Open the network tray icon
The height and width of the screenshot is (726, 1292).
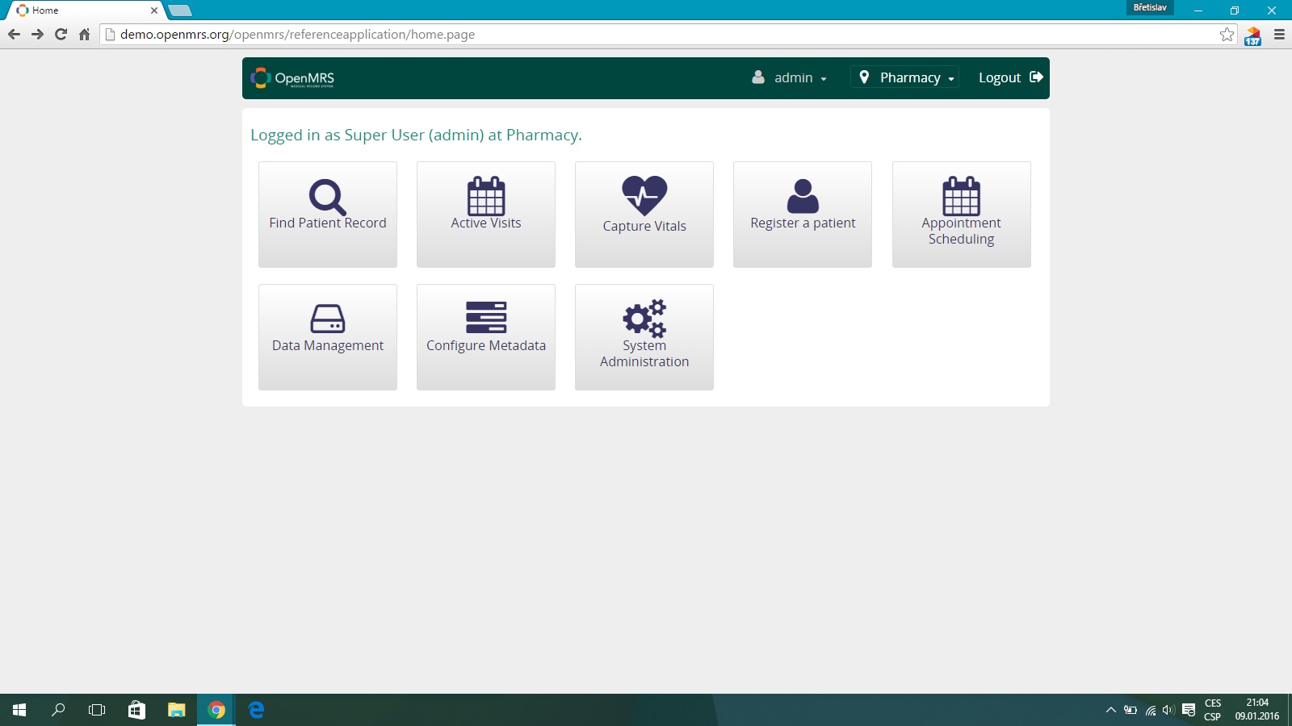pyautogui.click(x=1150, y=710)
